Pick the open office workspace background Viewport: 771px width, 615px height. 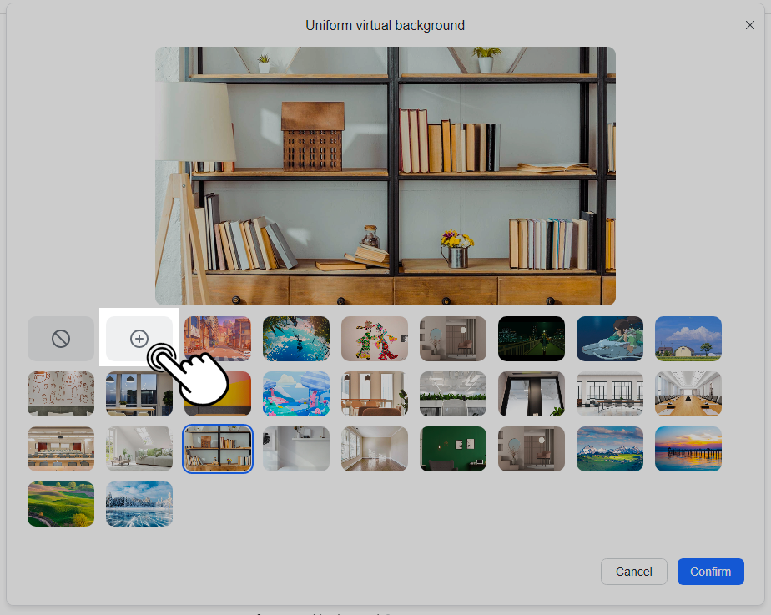click(610, 394)
